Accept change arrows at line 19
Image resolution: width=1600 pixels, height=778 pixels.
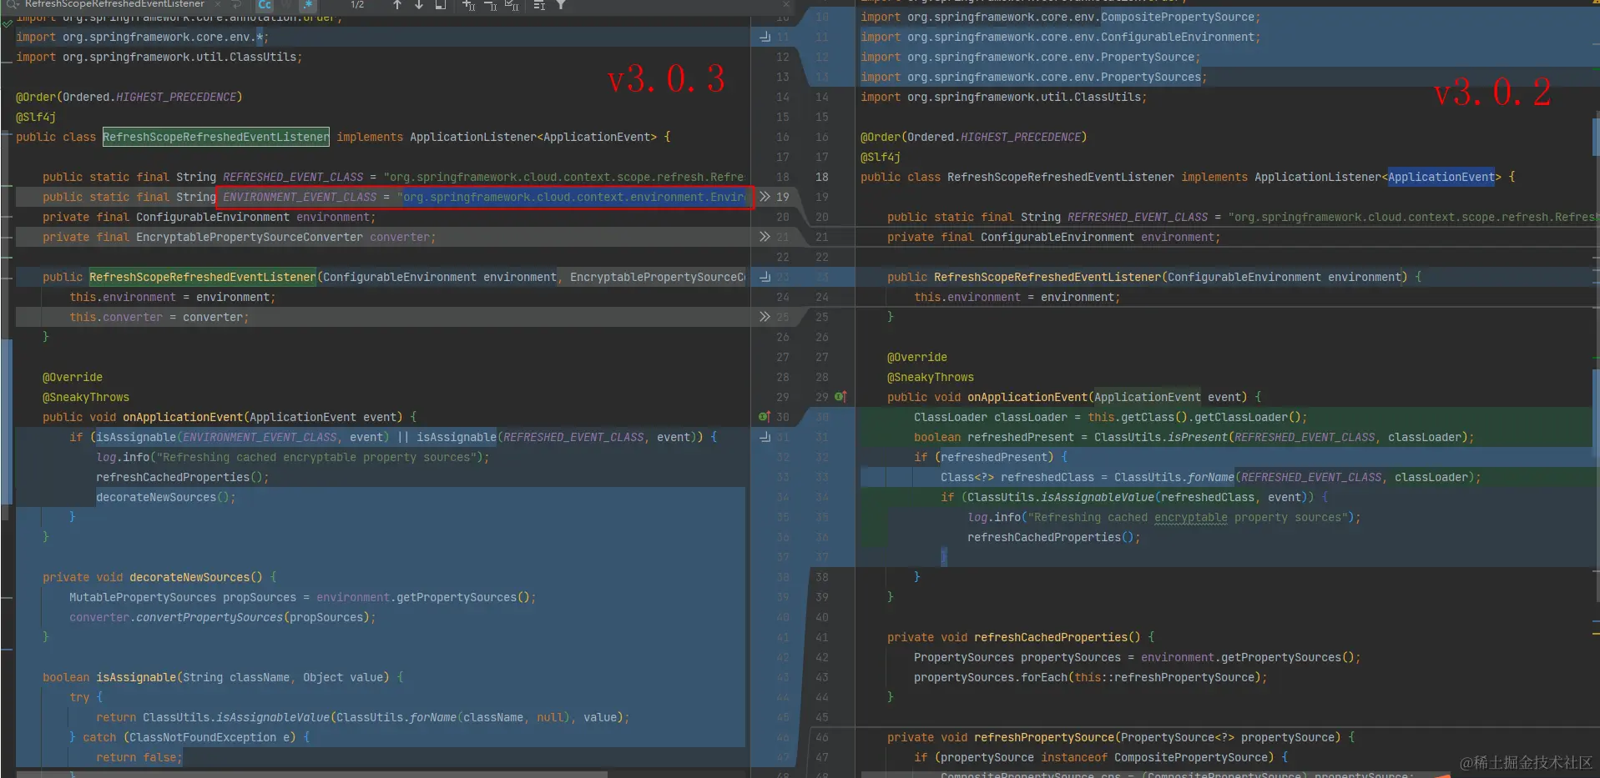pyautogui.click(x=765, y=197)
